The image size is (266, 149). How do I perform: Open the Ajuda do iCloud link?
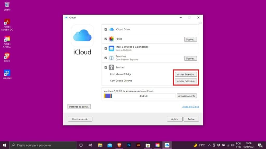(190, 107)
